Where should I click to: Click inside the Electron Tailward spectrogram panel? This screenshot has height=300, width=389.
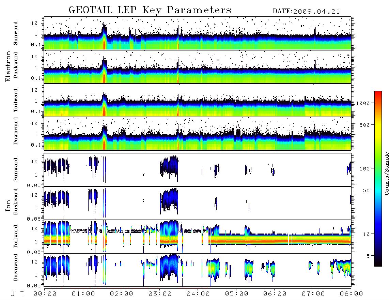tap(198, 100)
